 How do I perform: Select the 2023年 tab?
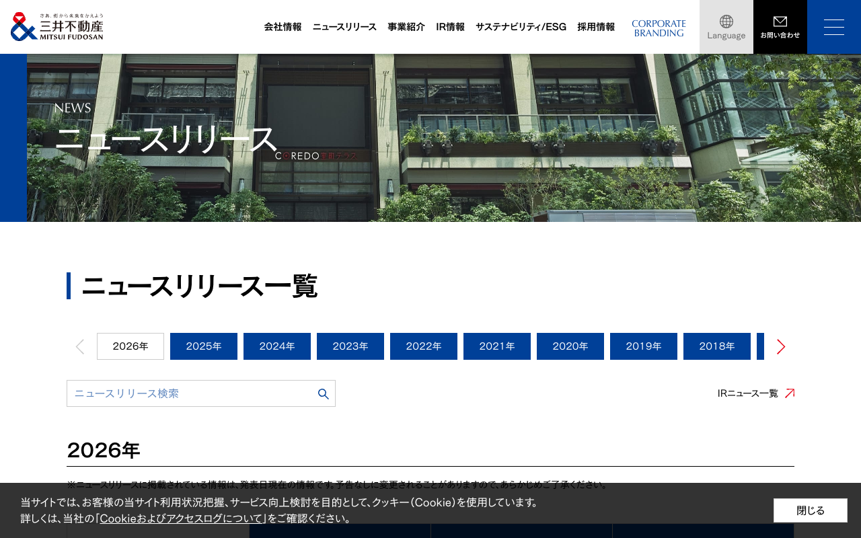pyautogui.click(x=350, y=346)
